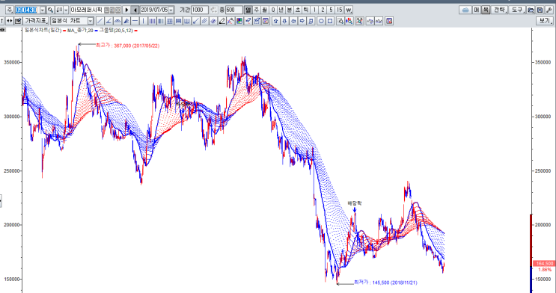Click the ₩ currency button

click(349, 10)
